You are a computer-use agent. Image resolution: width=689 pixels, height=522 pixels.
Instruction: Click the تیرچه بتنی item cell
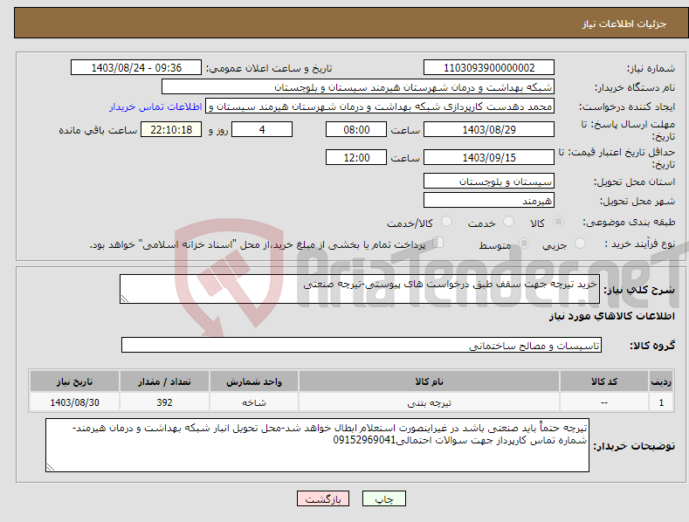(430, 402)
